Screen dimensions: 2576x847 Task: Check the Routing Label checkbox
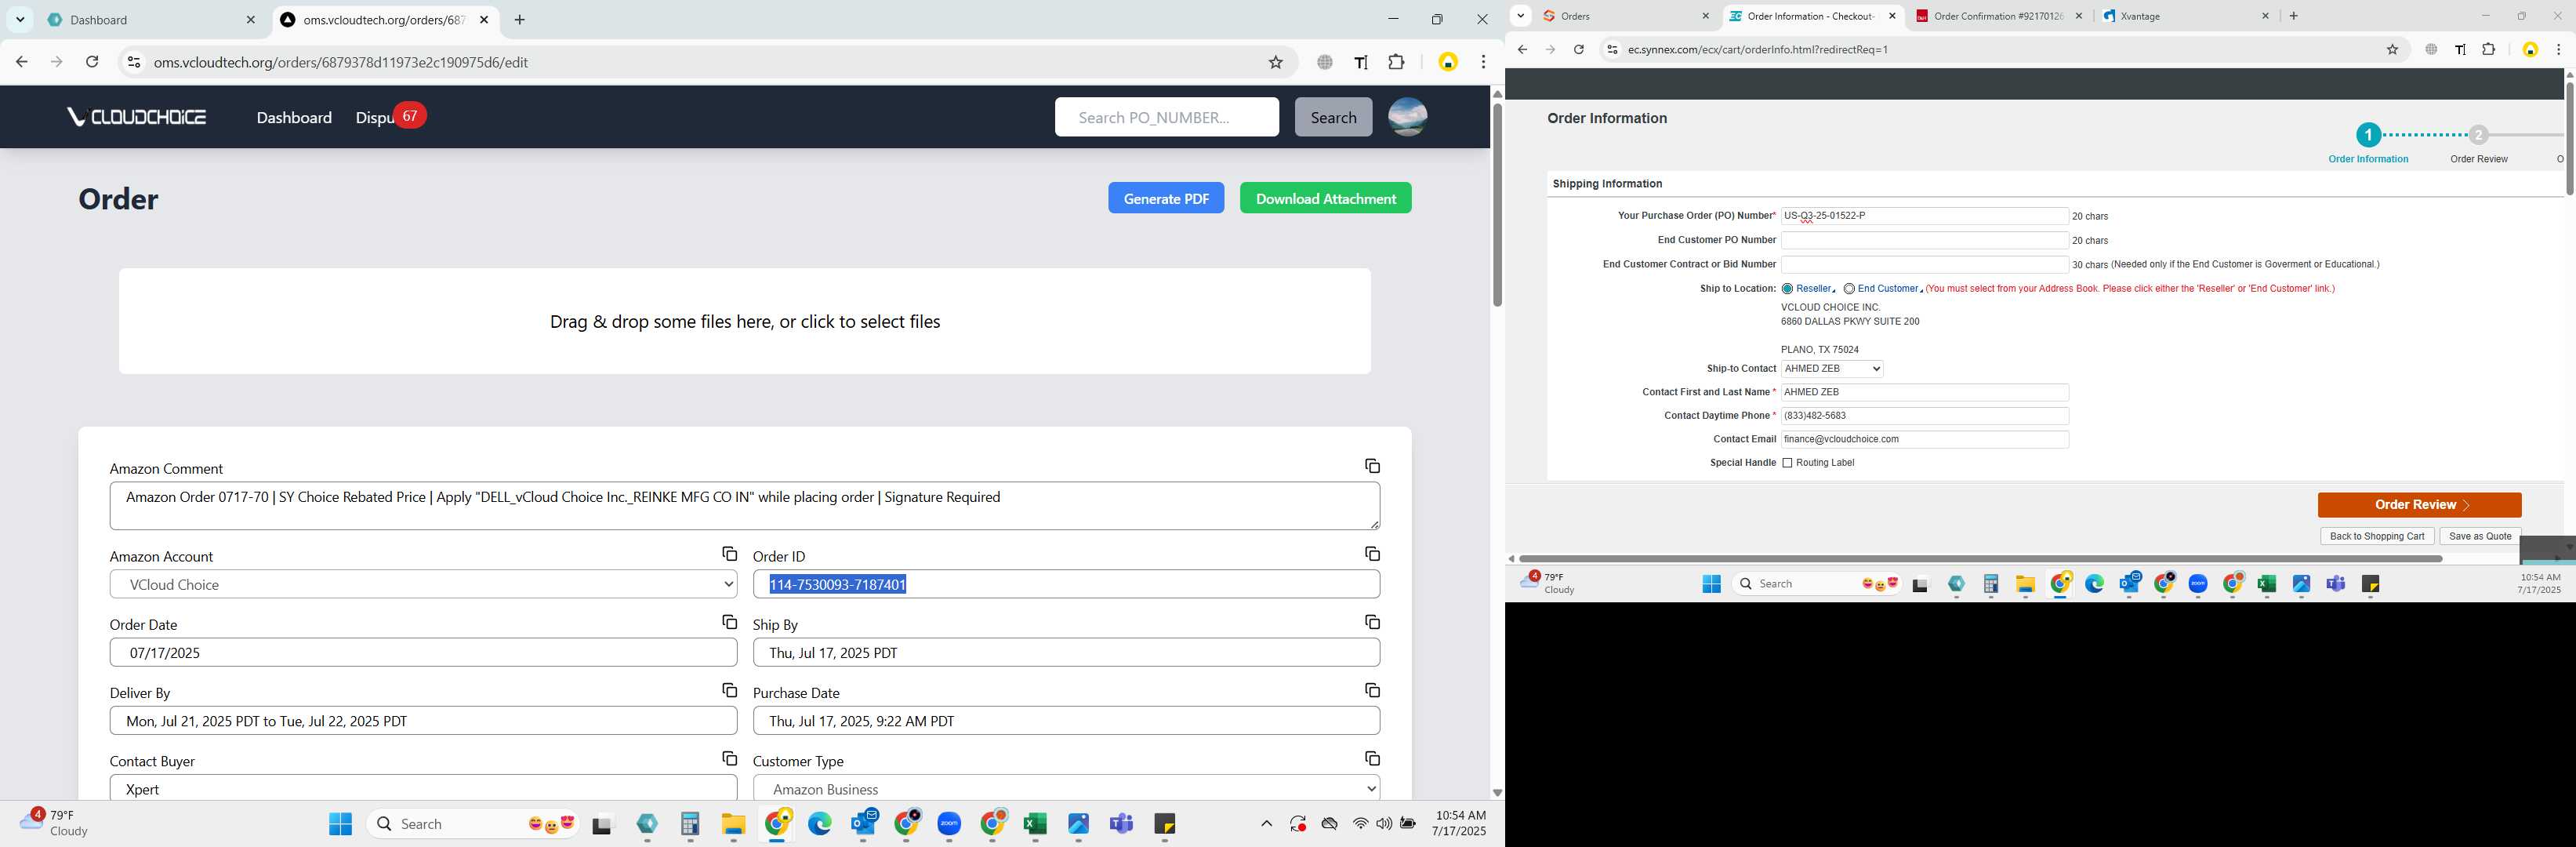(x=1787, y=463)
